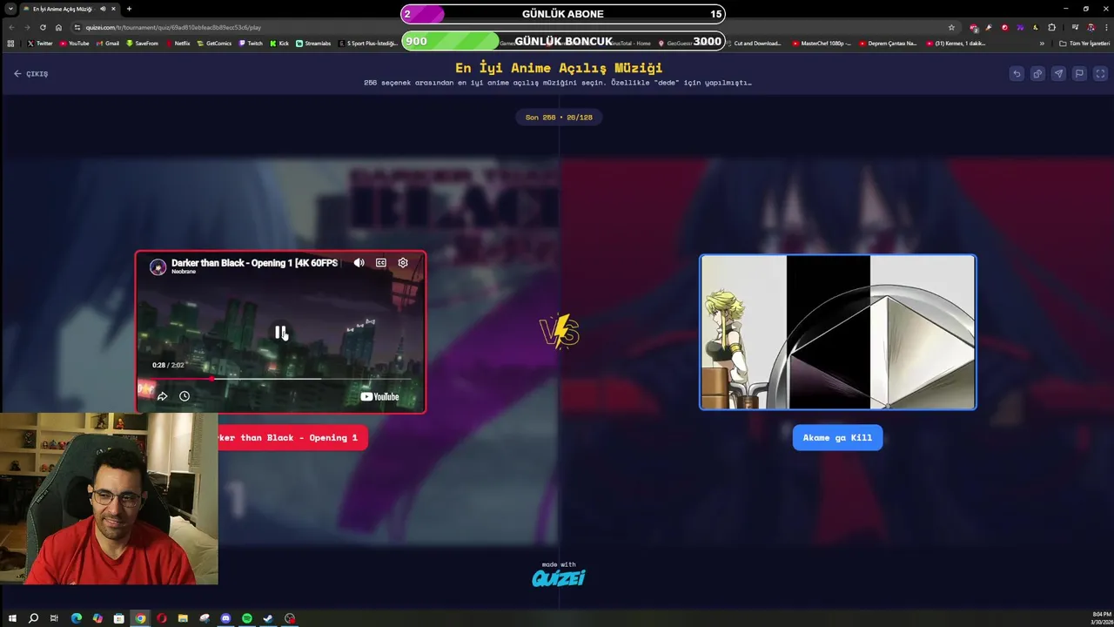The width and height of the screenshot is (1114, 627).
Task: Open a new browser tab
Action: tap(129, 9)
